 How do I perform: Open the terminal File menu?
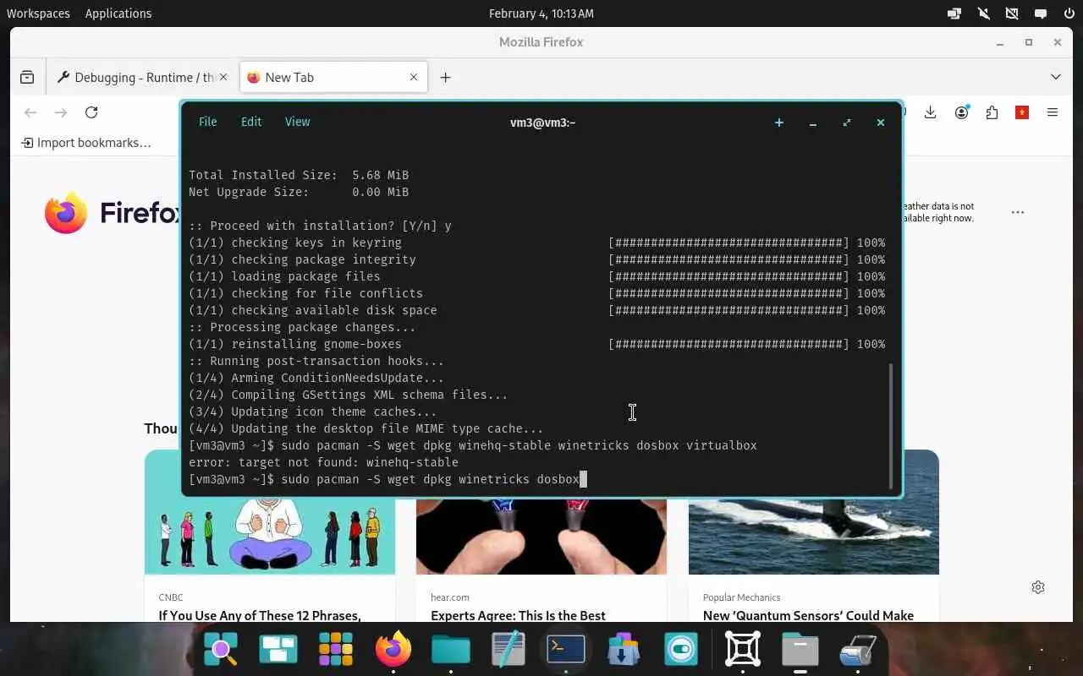pos(207,122)
